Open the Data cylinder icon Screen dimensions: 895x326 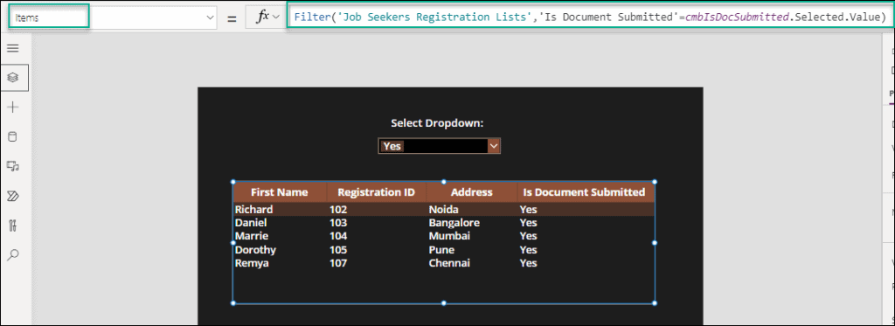[x=12, y=136]
